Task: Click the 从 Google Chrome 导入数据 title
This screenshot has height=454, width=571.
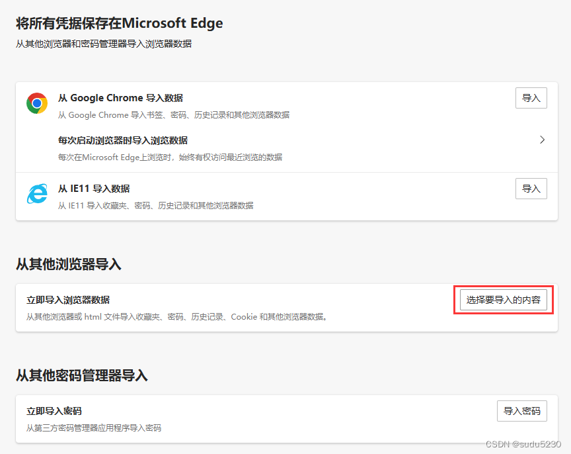Action: [x=120, y=98]
